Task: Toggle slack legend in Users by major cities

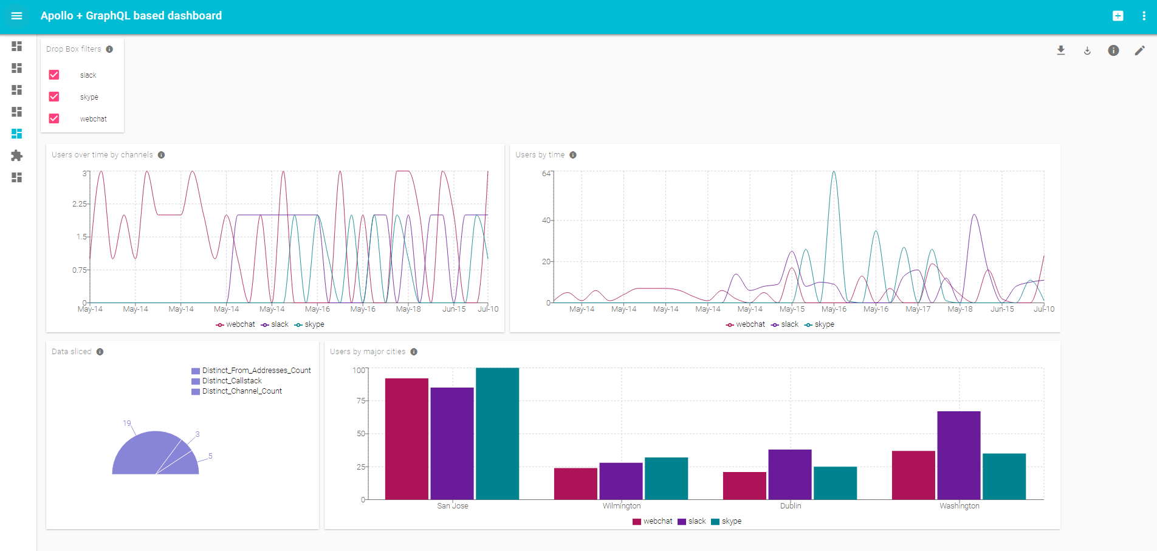Action: [x=692, y=521]
